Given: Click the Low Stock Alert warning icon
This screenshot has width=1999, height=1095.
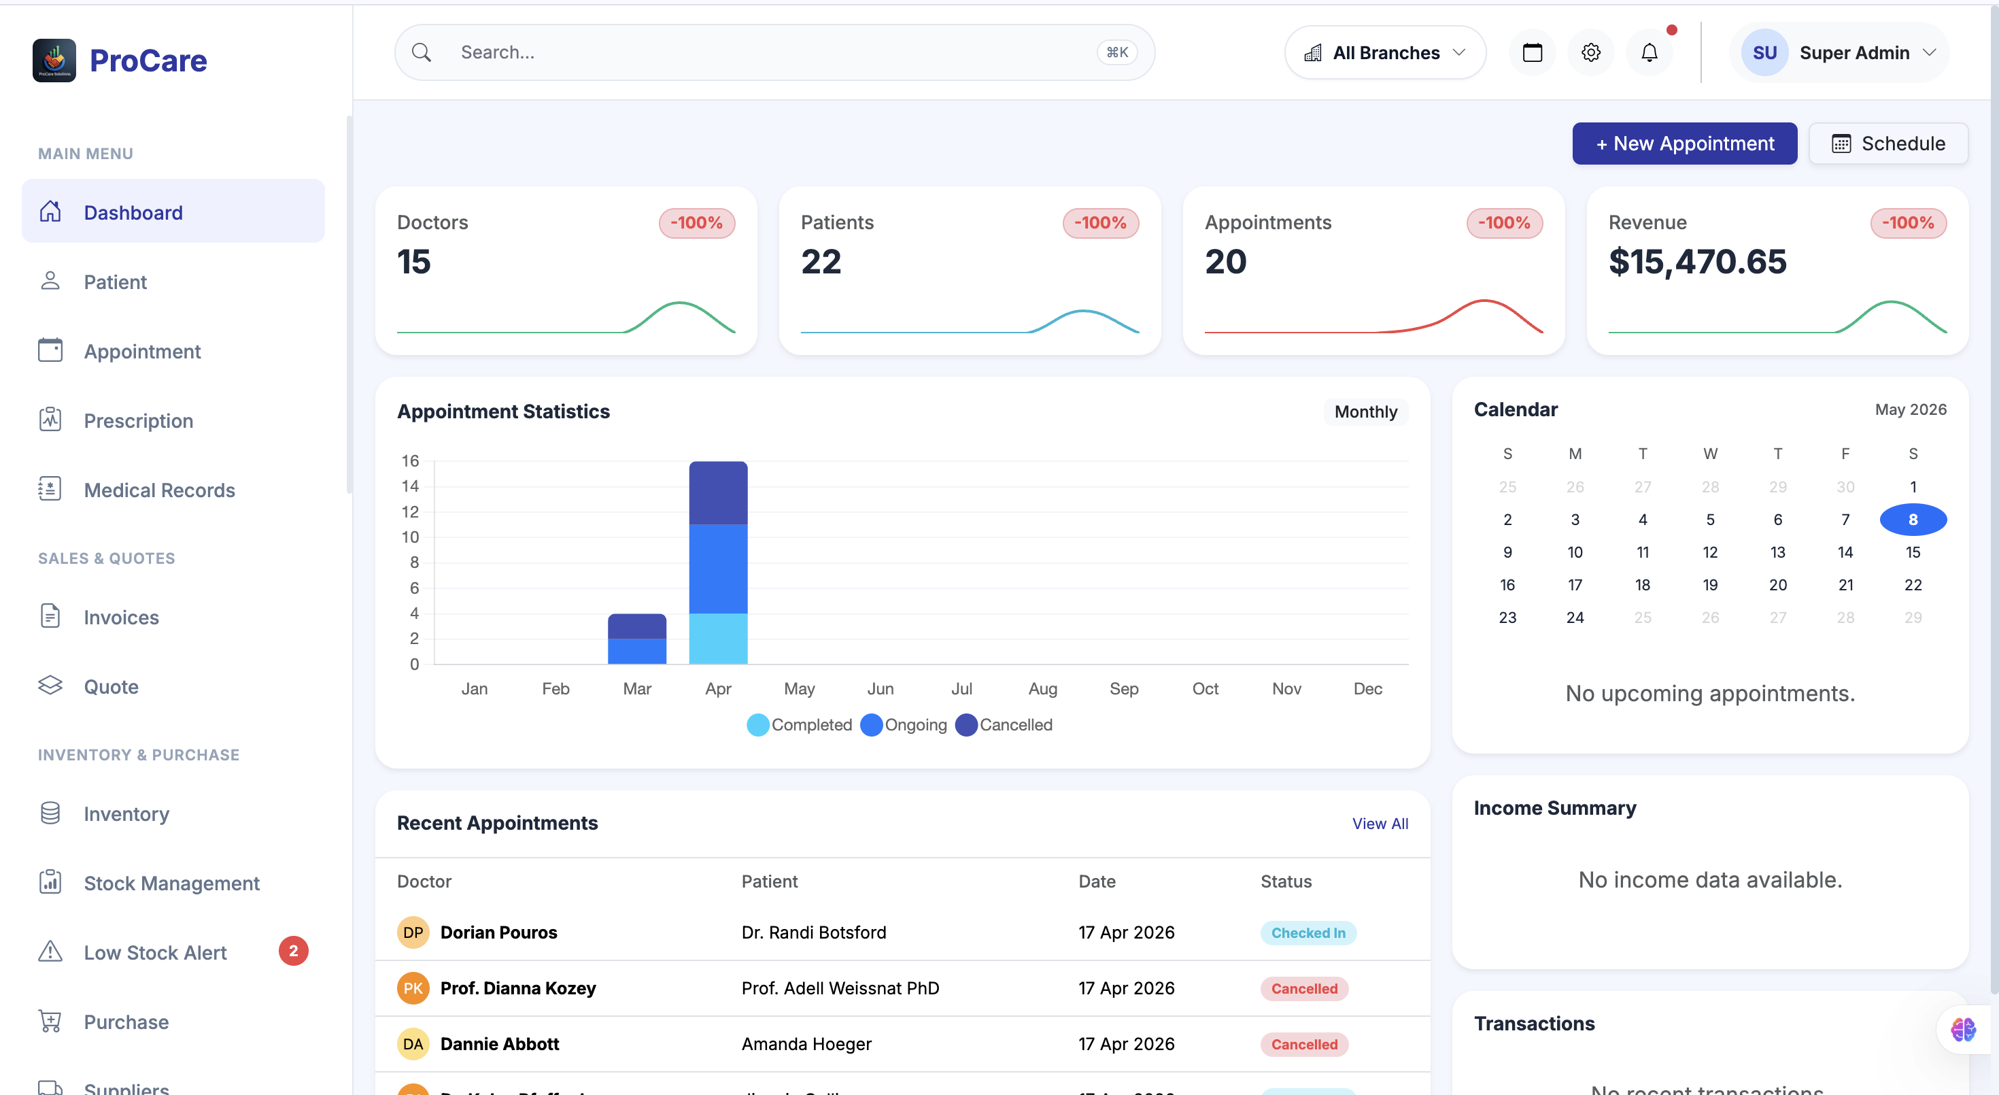Looking at the screenshot, I should 50,951.
